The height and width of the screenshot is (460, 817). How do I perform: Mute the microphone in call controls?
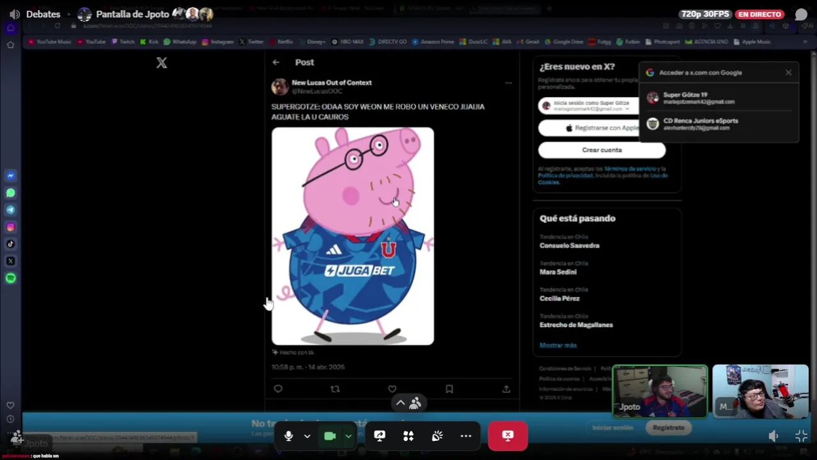pos(288,436)
